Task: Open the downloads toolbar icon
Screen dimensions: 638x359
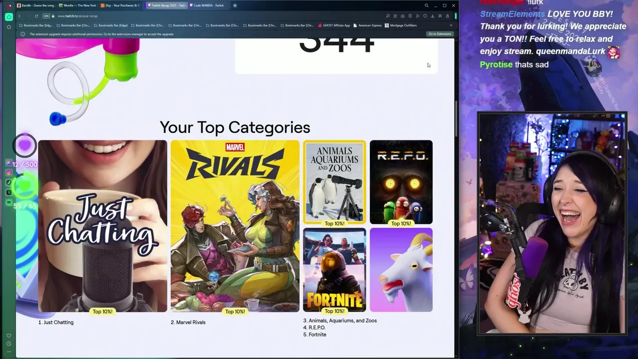Action: coord(433,16)
